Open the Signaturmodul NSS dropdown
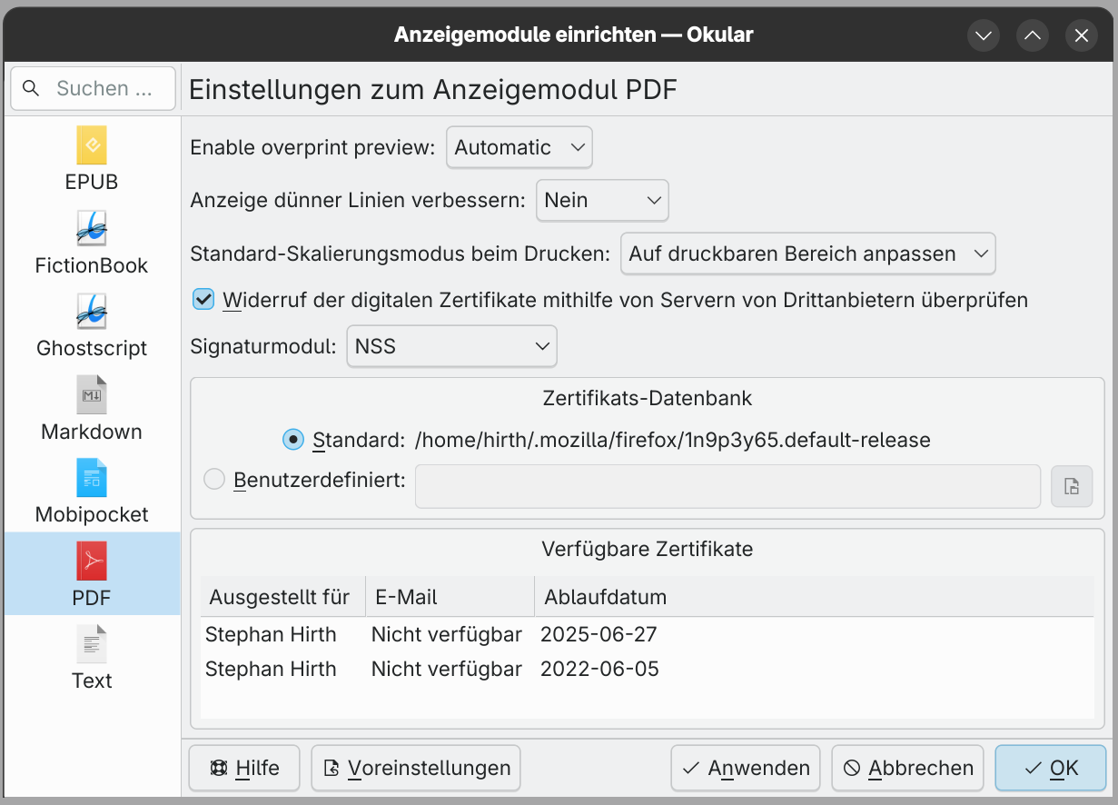The height and width of the screenshot is (805, 1118). (x=451, y=346)
